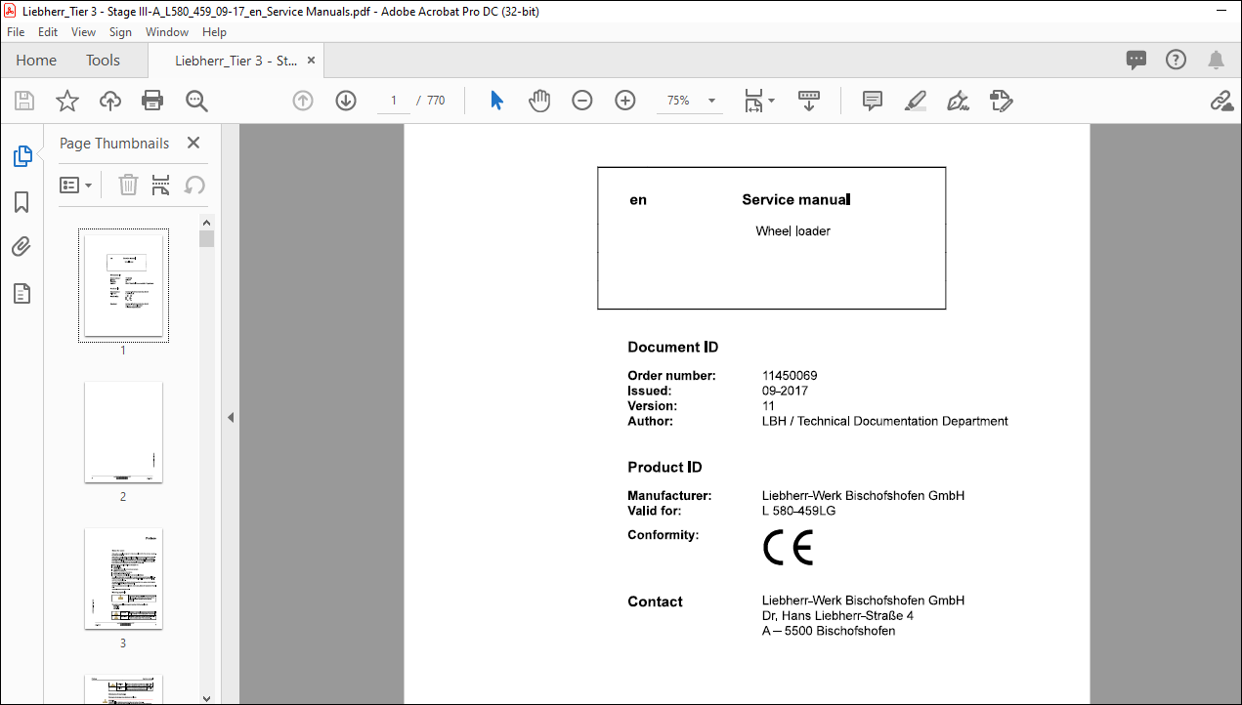
Task: Add a sticky note comment
Action: coord(873,101)
